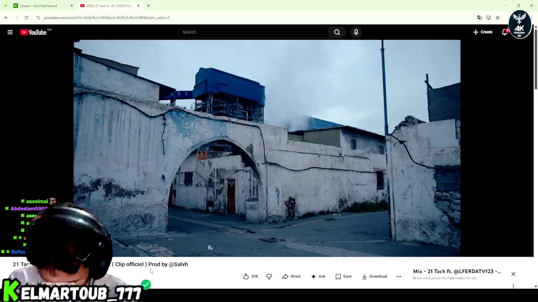The height and width of the screenshot is (302, 538).
Task: Click the magnifier search button
Action: (x=337, y=32)
